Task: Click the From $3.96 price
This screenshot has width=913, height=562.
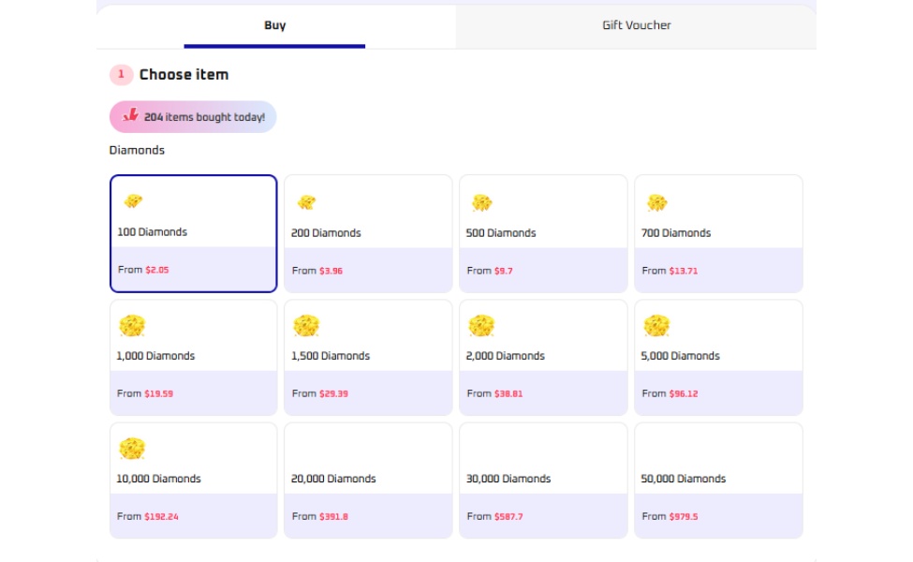Action: (317, 271)
